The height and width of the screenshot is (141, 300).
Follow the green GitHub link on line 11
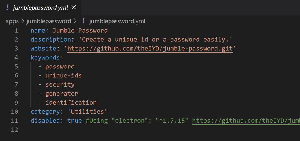point(246,120)
